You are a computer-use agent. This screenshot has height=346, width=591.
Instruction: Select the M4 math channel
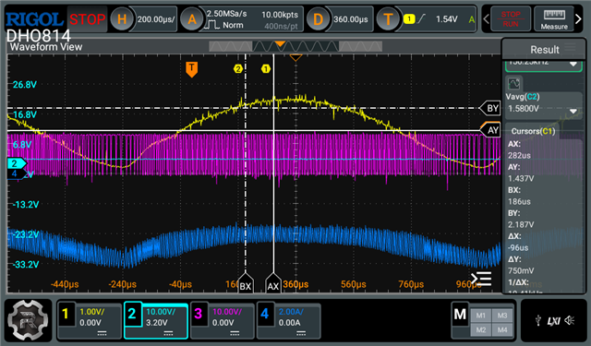coord(502,329)
